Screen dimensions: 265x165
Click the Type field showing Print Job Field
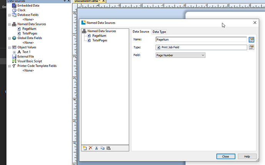[x=201, y=47]
